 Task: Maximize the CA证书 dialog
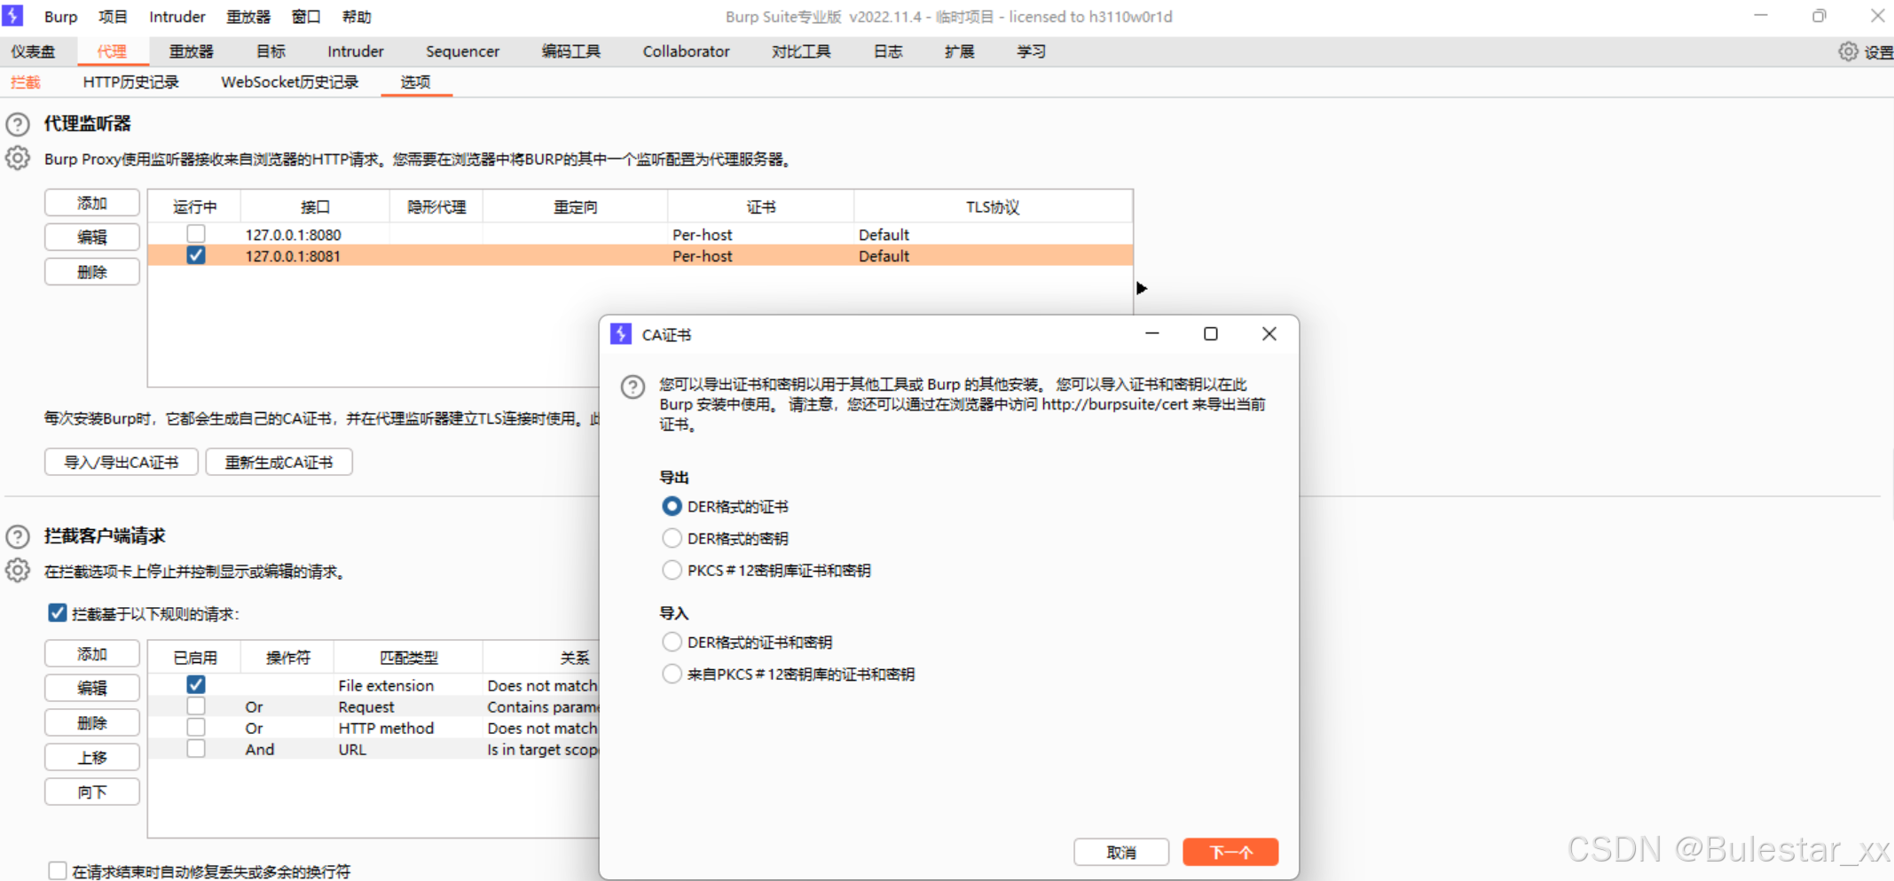[x=1210, y=333]
